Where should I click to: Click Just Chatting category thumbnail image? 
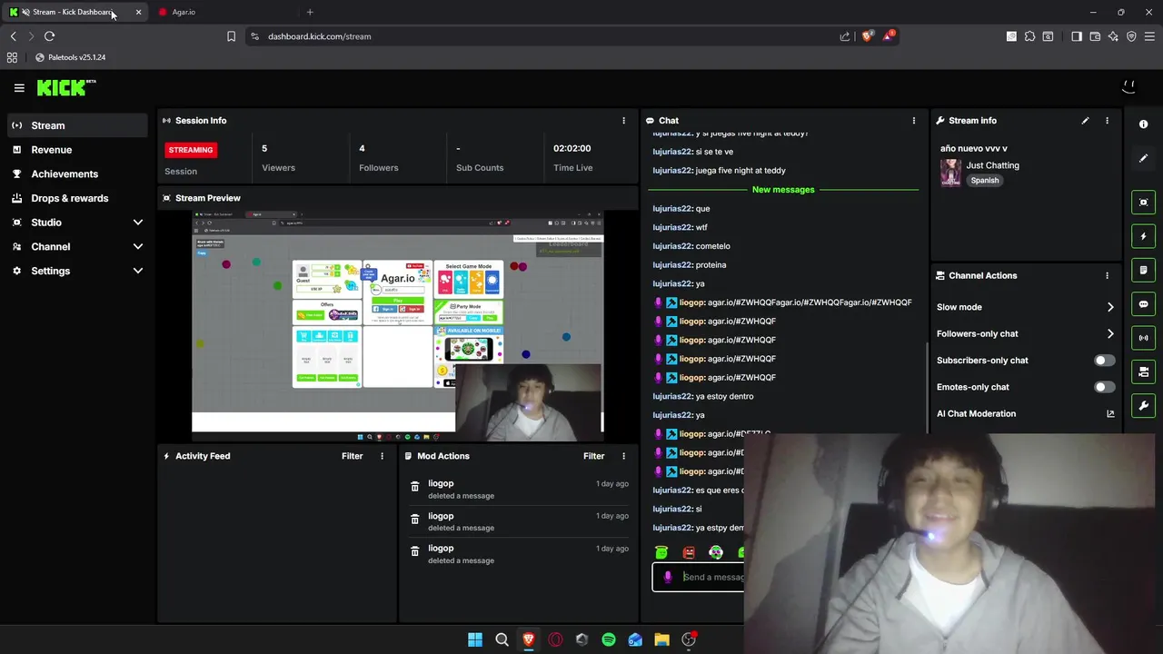tap(950, 173)
